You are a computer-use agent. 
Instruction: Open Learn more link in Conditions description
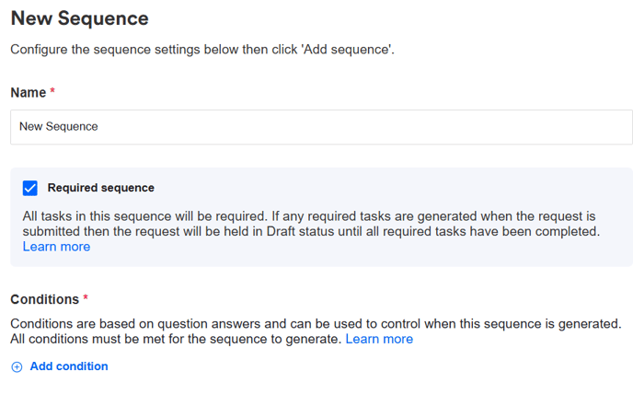pos(379,339)
